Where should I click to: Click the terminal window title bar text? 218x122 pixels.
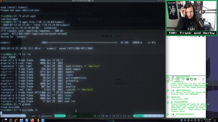(82, 1)
